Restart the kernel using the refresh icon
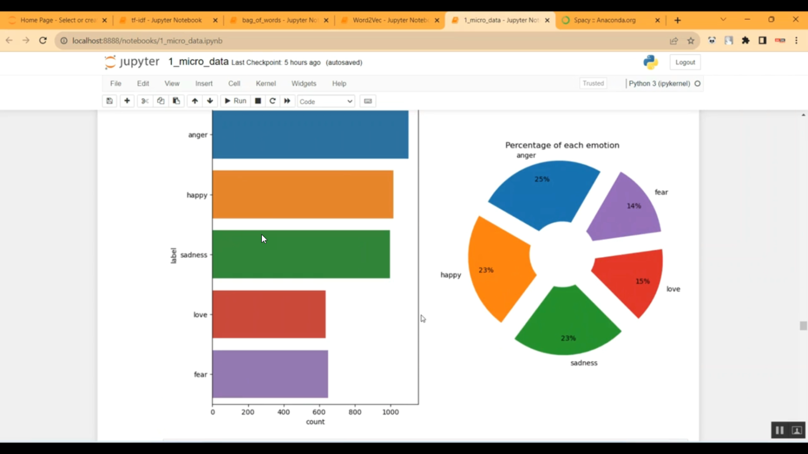Image resolution: width=808 pixels, height=454 pixels. 273,101
